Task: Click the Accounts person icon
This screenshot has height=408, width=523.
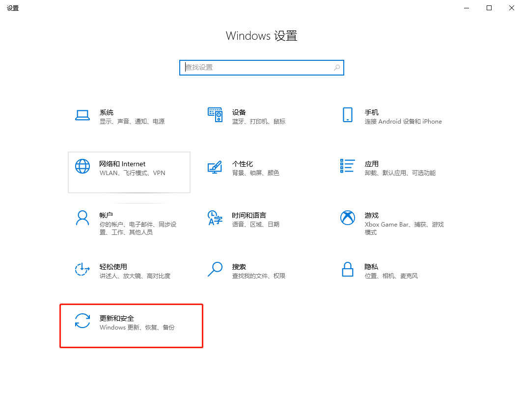Action: (x=82, y=218)
